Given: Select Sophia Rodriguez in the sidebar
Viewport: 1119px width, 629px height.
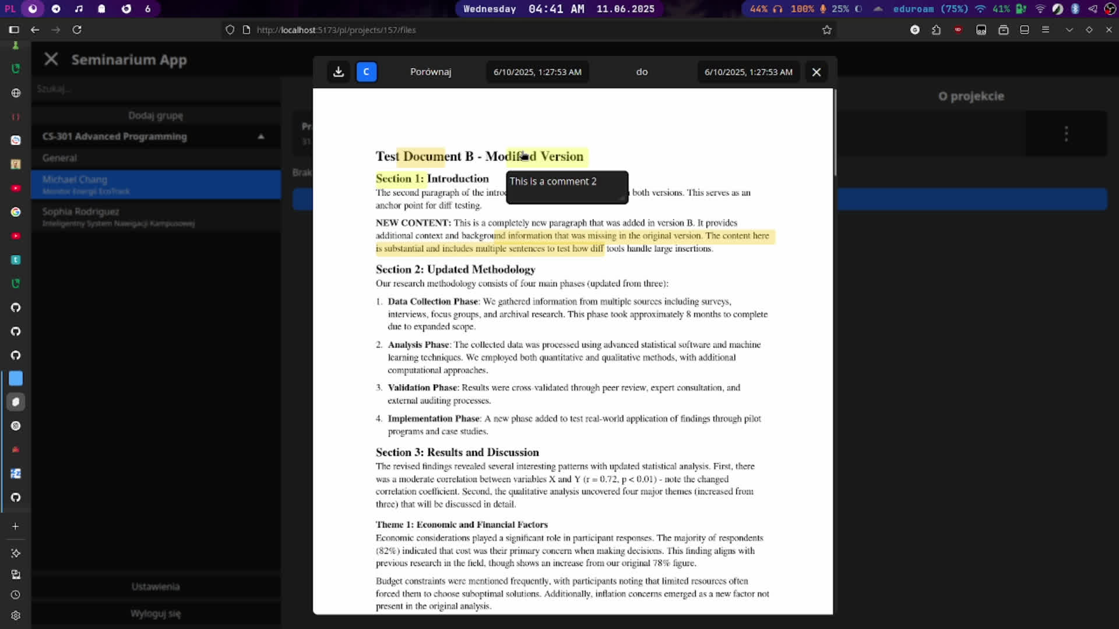Looking at the screenshot, I should coord(156,216).
